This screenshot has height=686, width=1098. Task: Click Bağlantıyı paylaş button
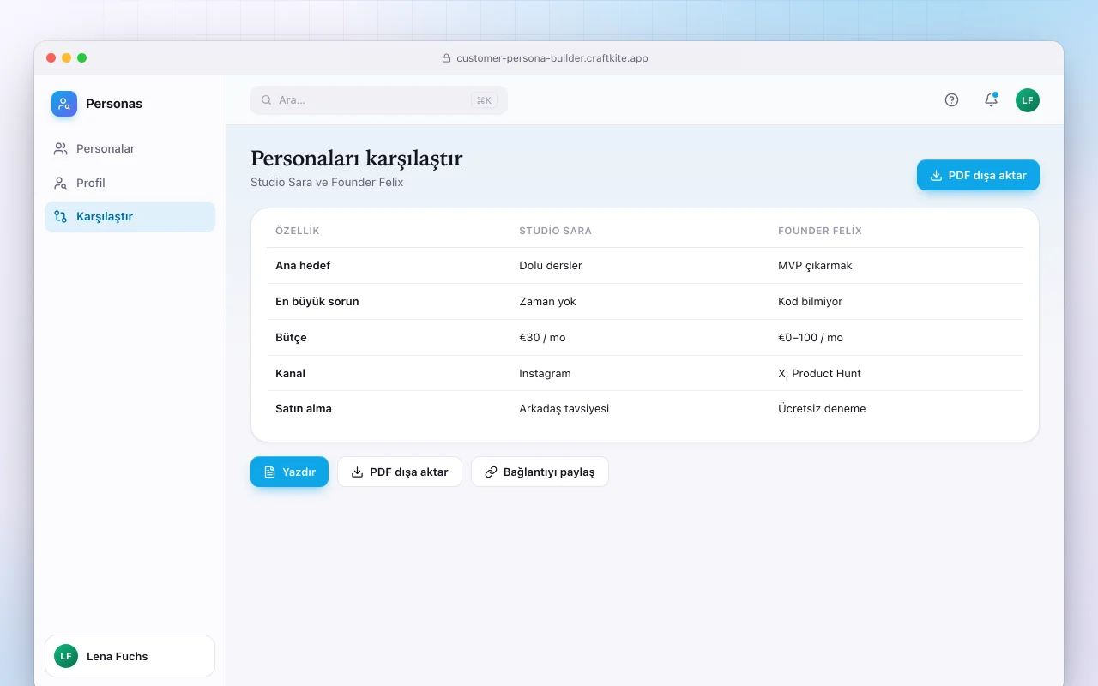[540, 472]
